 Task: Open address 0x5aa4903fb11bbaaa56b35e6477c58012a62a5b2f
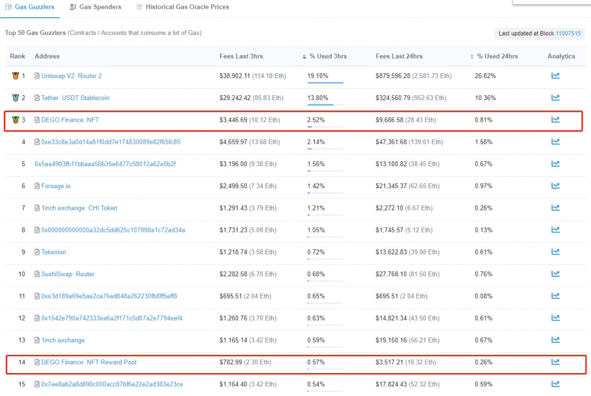pyautogui.click(x=105, y=164)
